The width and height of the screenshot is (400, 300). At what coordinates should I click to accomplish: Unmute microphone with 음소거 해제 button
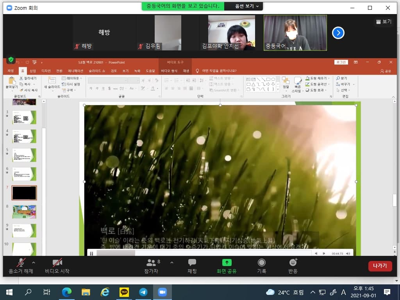click(21, 266)
